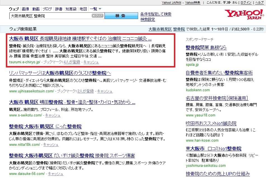Click Yahoo!検索 top link
This screenshot has height=178, width=267.
coord(193,3)
